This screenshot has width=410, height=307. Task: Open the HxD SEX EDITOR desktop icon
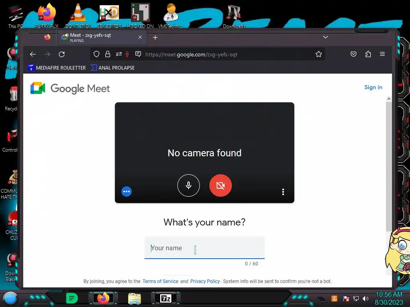click(109, 16)
